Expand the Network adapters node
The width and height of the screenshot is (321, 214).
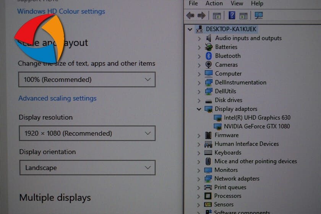point(199,179)
